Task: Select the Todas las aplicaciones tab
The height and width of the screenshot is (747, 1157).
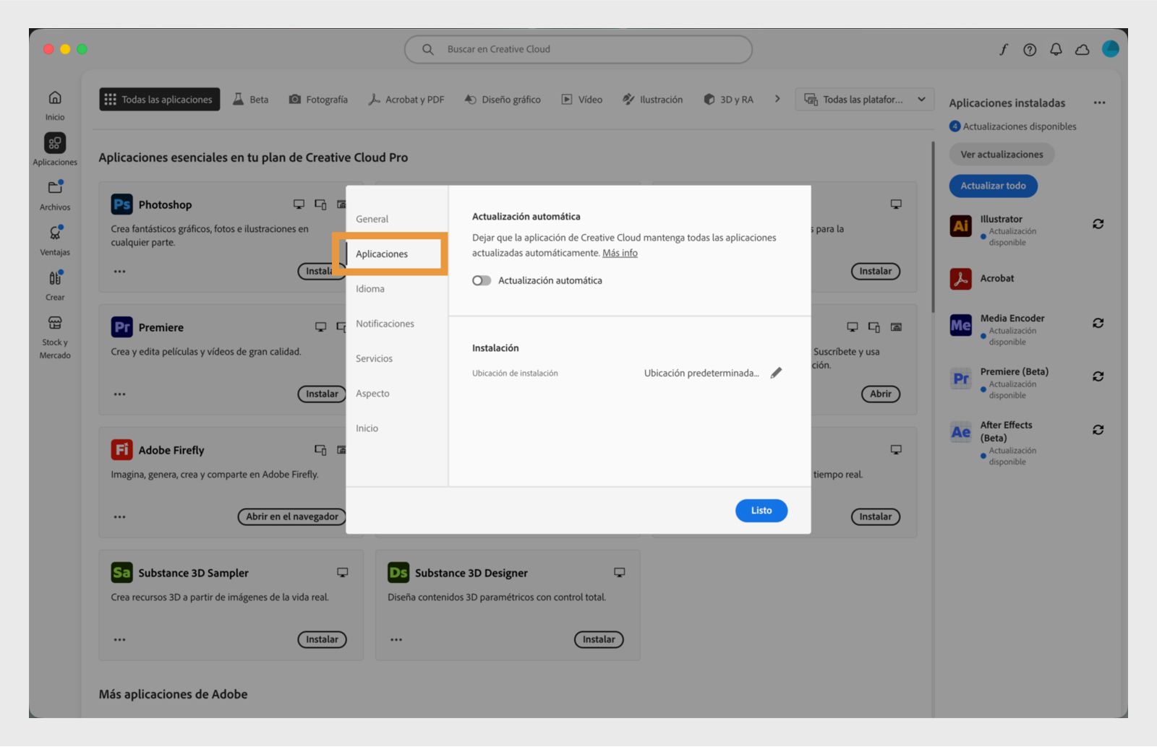Action: pyautogui.click(x=159, y=100)
